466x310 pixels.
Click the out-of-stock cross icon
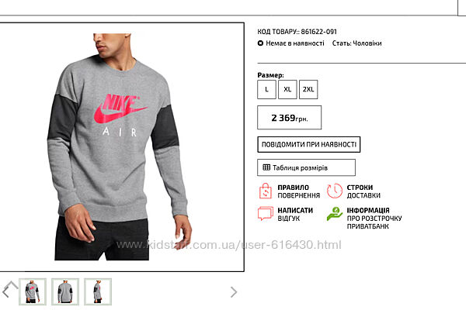point(260,43)
